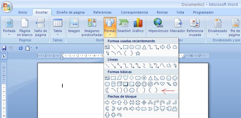Choose the parallelogram shape
Viewport: 241px width, 118px height.
pyautogui.click(x=119, y=78)
